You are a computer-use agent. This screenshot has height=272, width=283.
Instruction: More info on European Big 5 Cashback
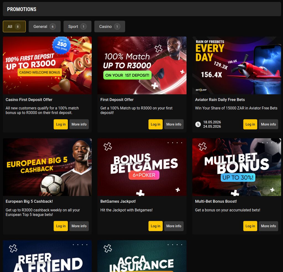click(x=79, y=226)
